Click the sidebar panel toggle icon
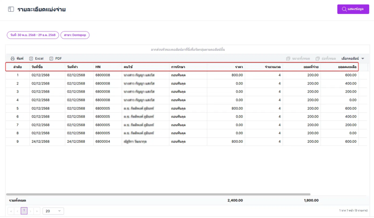 (11, 9)
